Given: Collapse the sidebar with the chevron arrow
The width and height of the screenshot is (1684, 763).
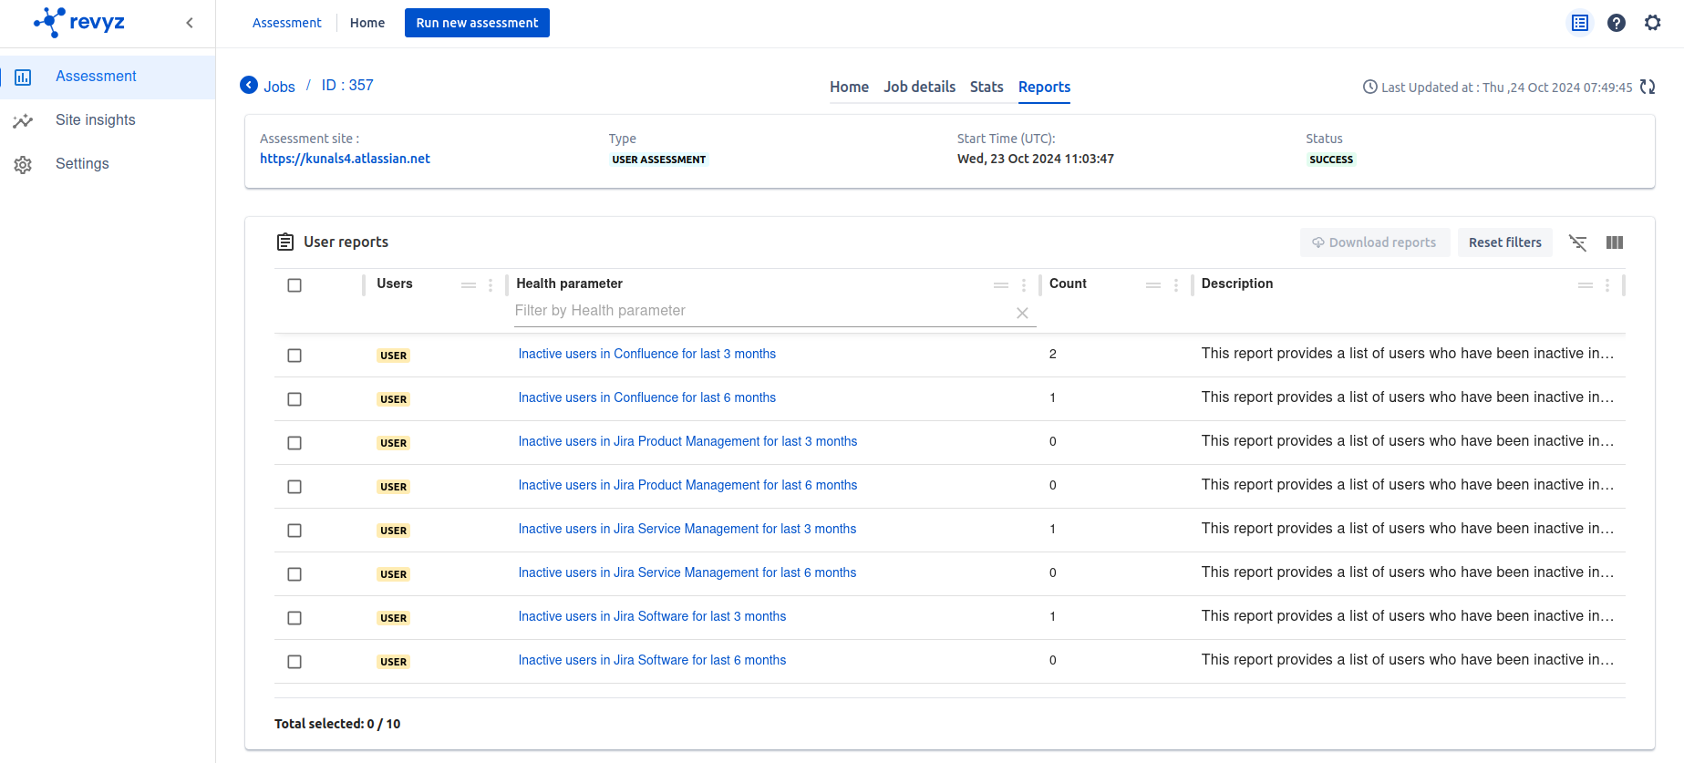Looking at the screenshot, I should [x=190, y=23].
